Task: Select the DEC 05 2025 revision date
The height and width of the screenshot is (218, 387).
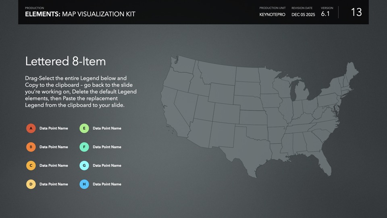Action: pos(303,15)
